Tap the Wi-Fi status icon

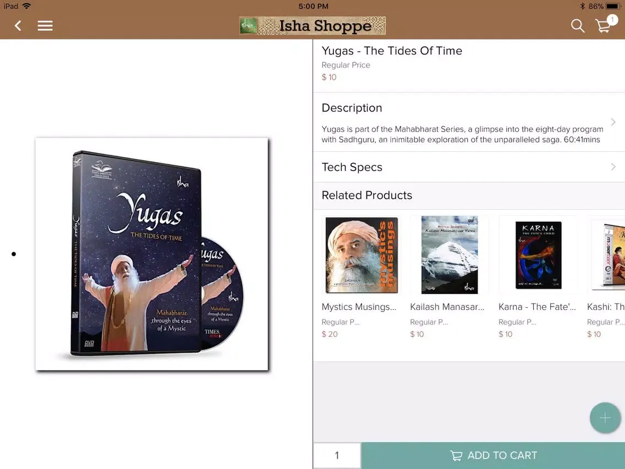(26, 6)
